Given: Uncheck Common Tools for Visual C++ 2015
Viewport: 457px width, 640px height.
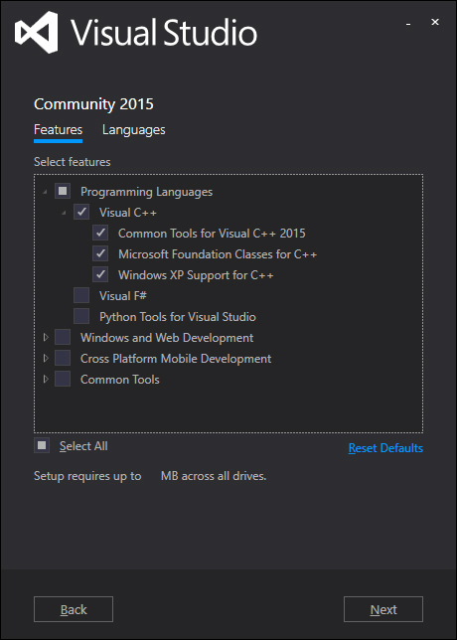Looking at the screenshot, I should (x=100, y=234).
